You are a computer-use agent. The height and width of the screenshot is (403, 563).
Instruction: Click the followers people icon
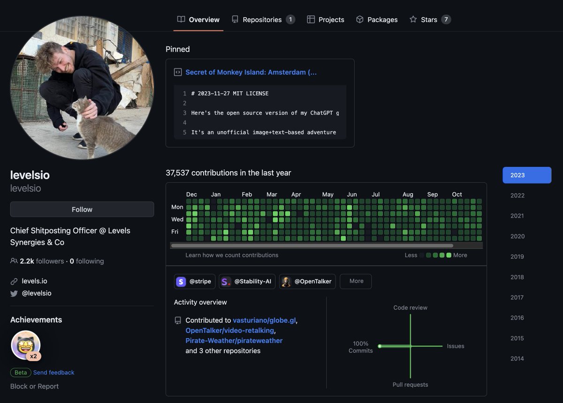pyautogui.click(x=14, y=261)
